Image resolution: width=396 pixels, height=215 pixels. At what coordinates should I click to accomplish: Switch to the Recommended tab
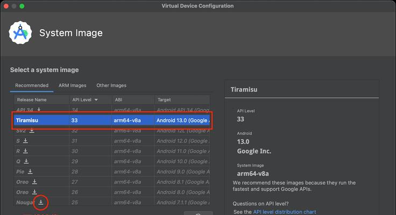point(32,85)
